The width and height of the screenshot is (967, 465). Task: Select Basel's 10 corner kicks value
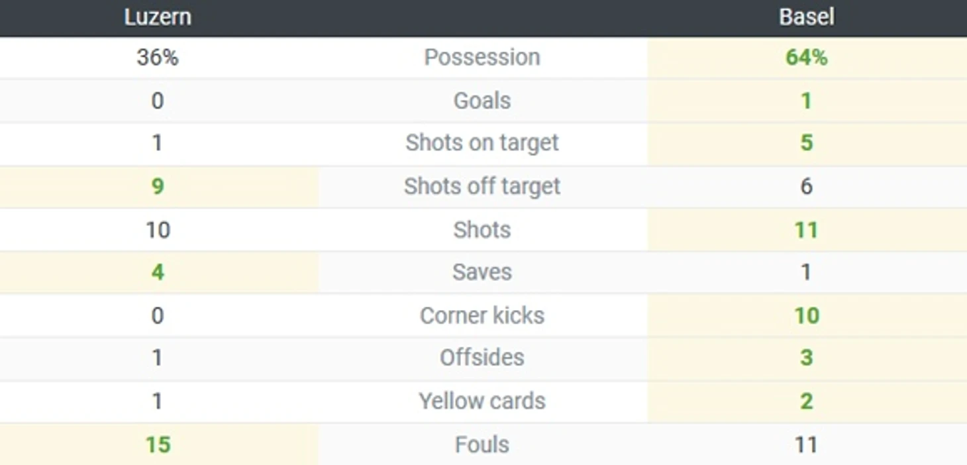pyautogui.click(x=806, y=315)
